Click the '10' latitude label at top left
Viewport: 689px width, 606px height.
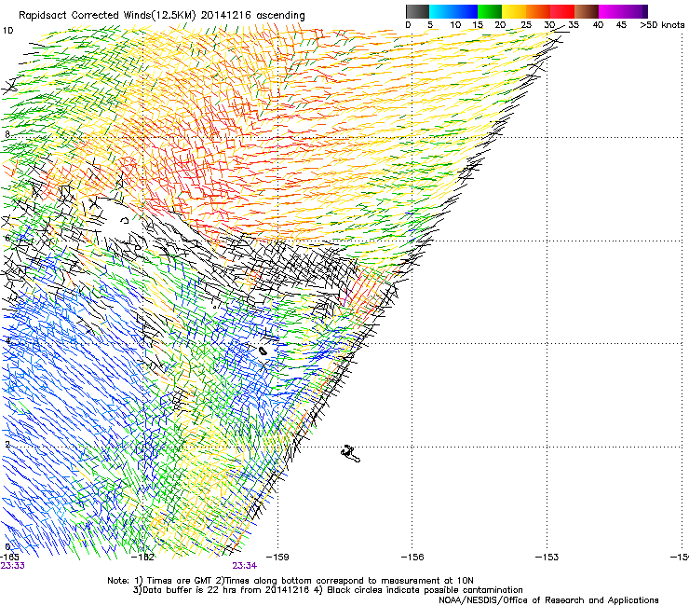point(7,31)
